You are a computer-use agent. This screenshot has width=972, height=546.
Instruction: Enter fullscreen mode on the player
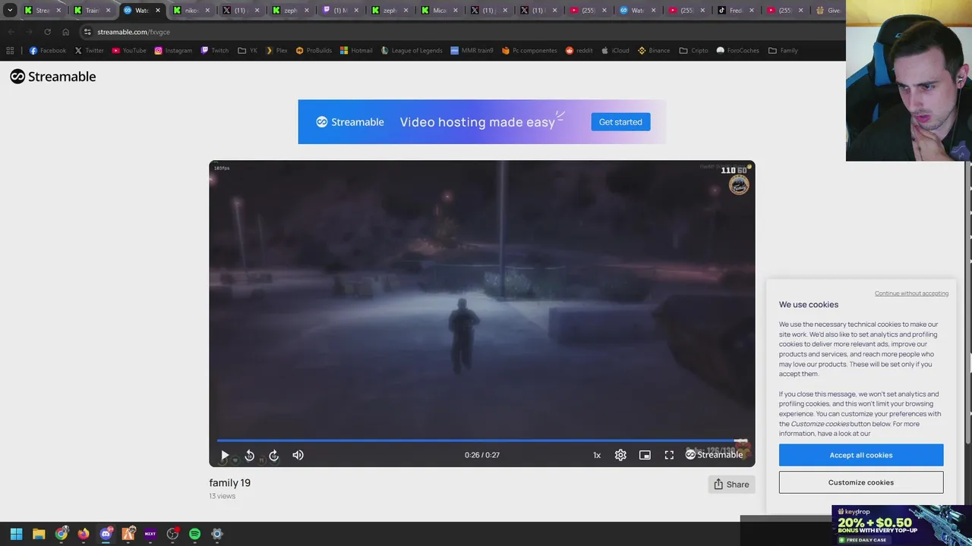click(x=669, y=455)
